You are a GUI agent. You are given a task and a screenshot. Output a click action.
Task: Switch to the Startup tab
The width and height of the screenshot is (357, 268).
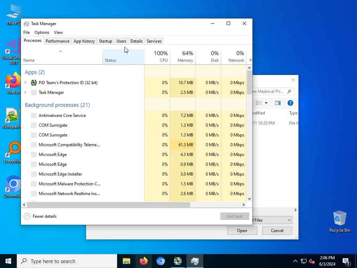click(x=105, y=41)
